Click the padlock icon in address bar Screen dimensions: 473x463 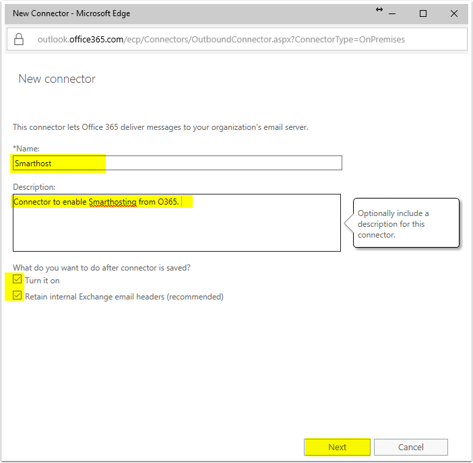(19, 39)
